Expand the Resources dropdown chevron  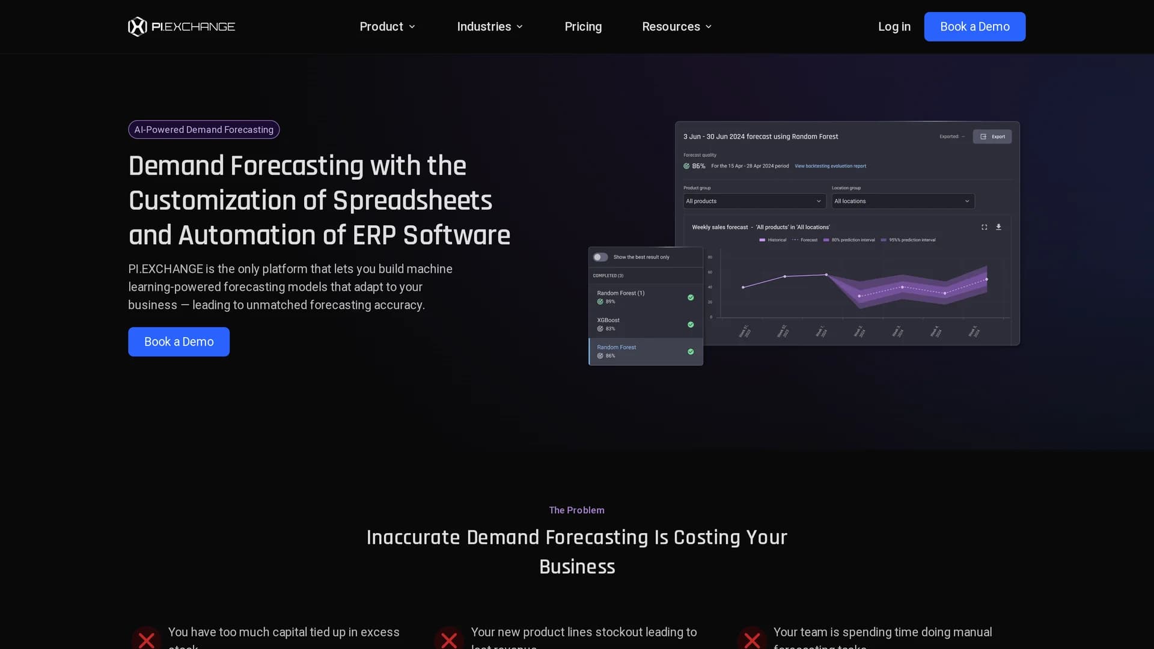point(708,27)
